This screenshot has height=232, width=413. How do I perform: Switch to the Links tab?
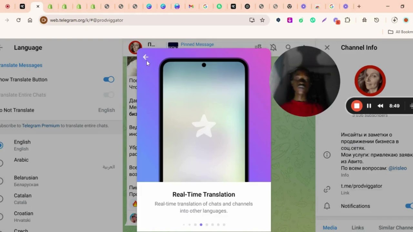(358, 227)
